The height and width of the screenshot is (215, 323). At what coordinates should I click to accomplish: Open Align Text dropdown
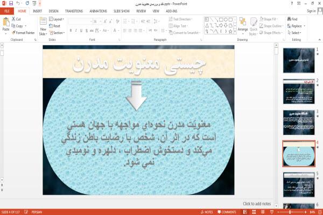click(178, 26)
